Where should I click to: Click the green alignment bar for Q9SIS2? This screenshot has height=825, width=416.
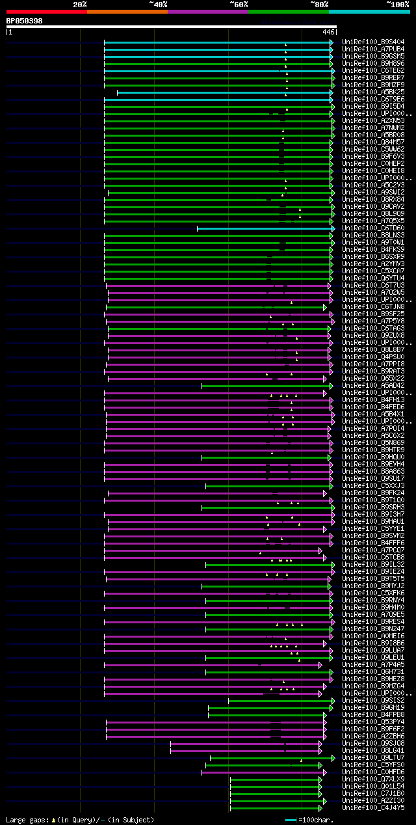(281, 701)
